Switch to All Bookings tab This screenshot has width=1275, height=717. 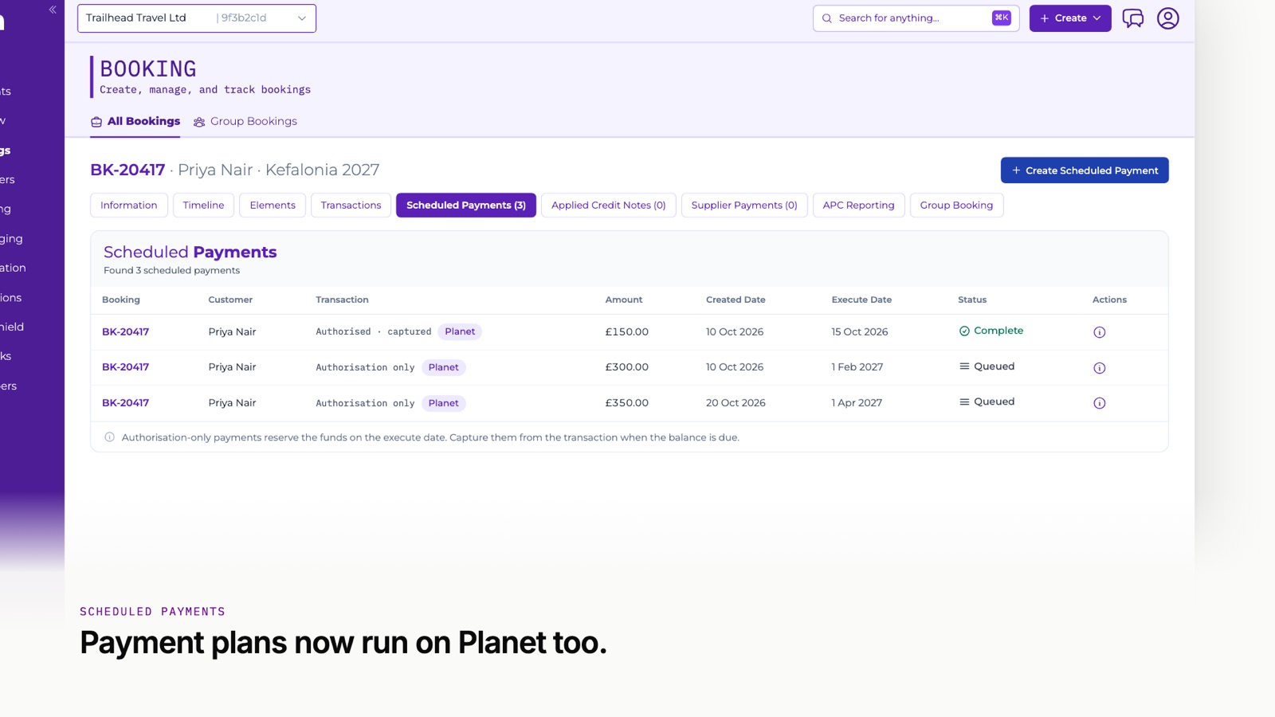(x=135, y=122)
